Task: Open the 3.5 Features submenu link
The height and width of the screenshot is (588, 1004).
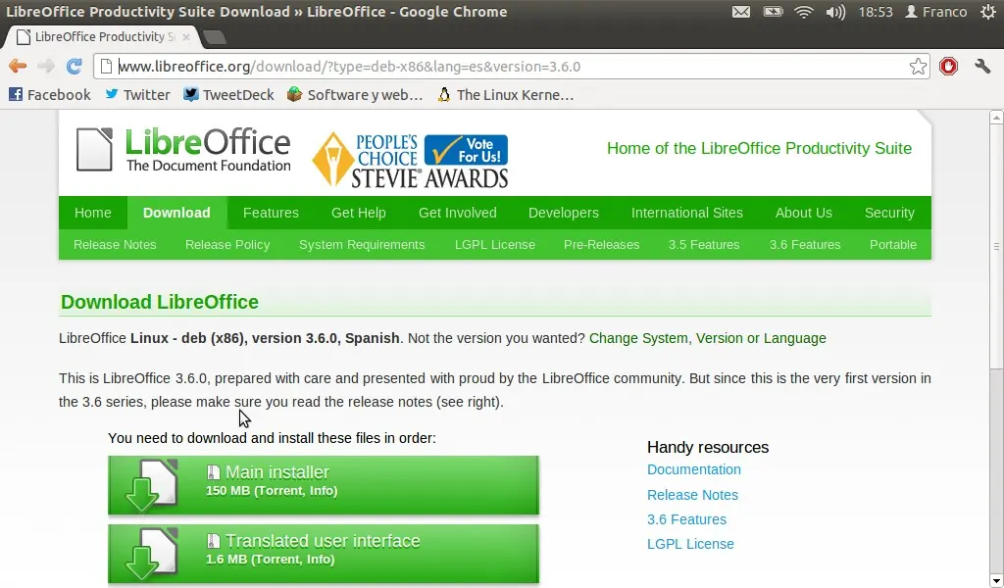Action: (x=704, y=244)
